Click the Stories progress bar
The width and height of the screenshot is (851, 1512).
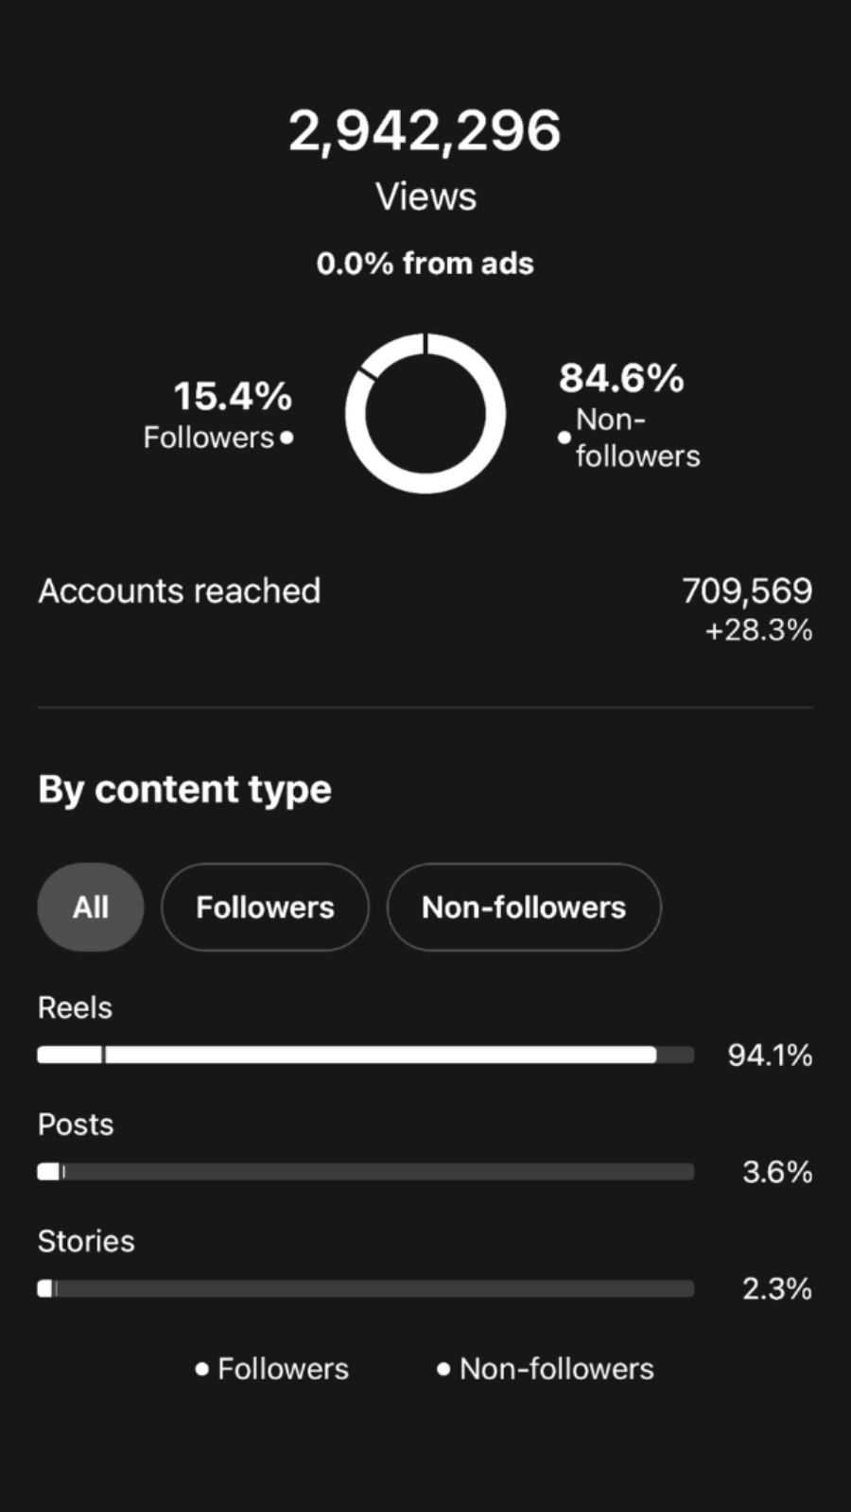pos(366,1288)
